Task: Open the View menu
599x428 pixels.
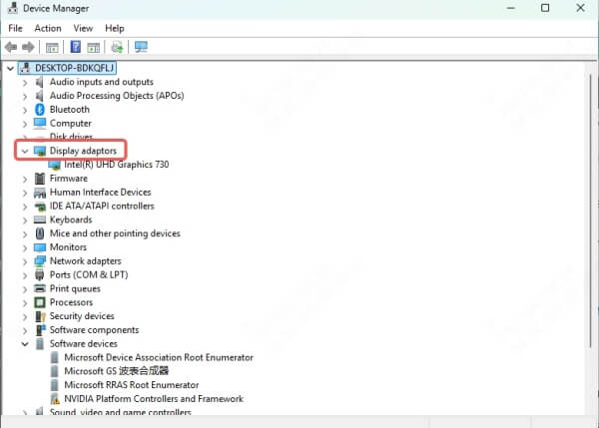Action: point(83,28)
